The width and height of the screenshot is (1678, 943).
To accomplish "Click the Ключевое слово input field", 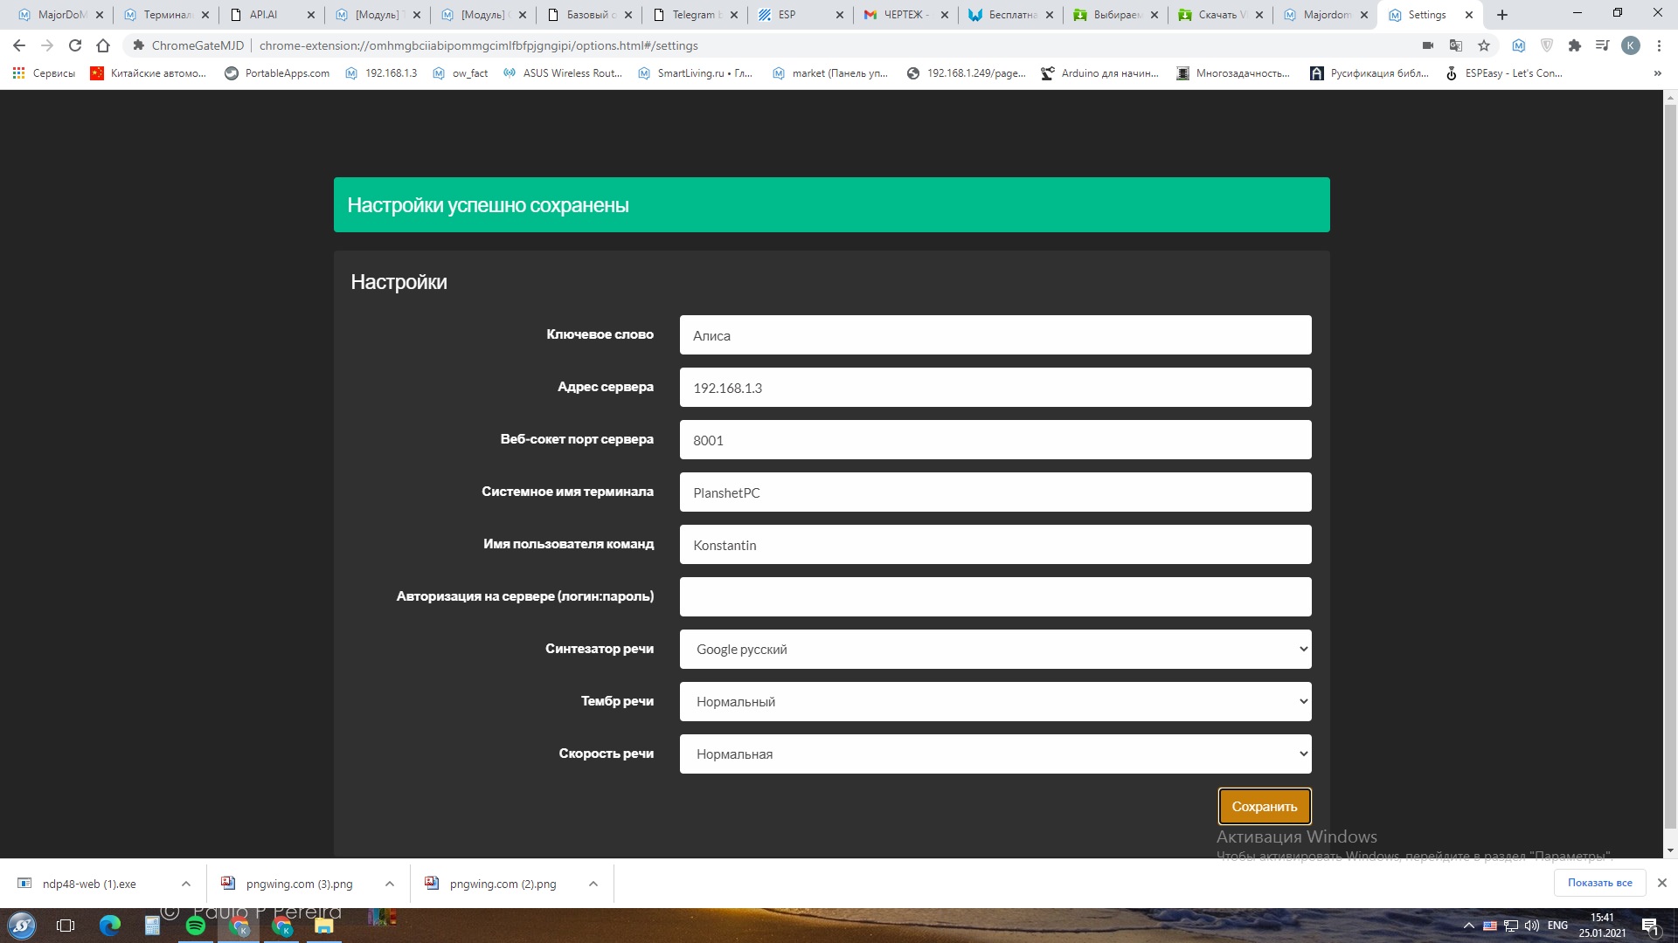I will pos(995,335).
